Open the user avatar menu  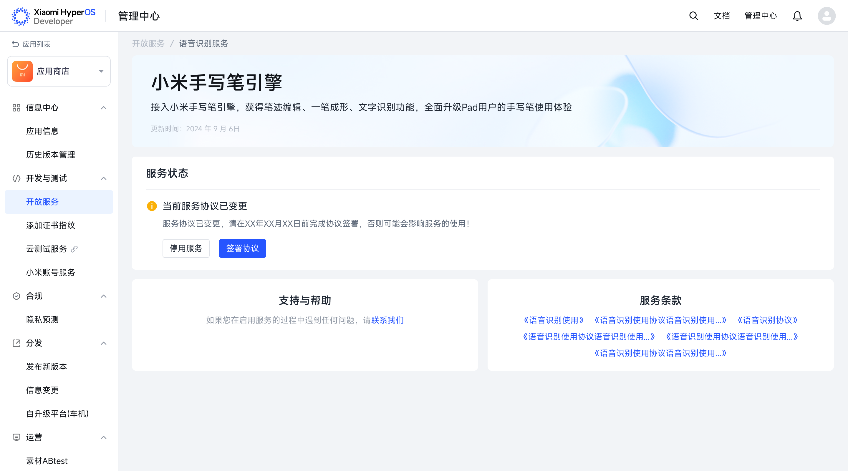(826, 16)
